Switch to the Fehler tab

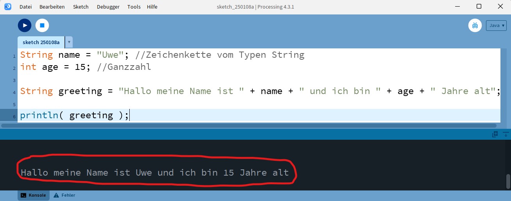(64, 195)
